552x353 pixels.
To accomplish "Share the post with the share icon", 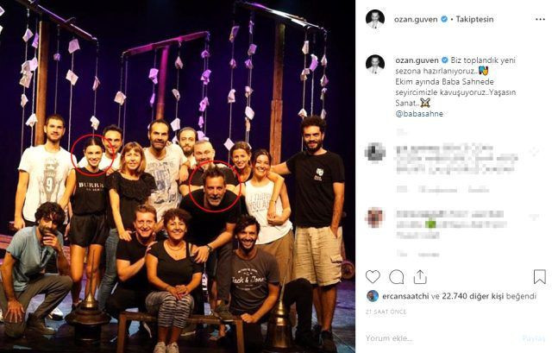I will click(420, 277).
